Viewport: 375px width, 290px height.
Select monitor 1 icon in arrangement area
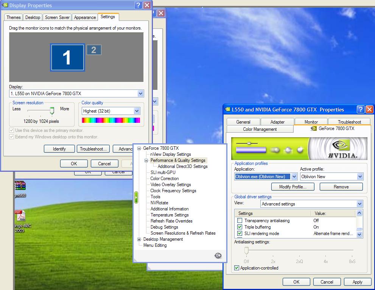[x=67, y=58]
